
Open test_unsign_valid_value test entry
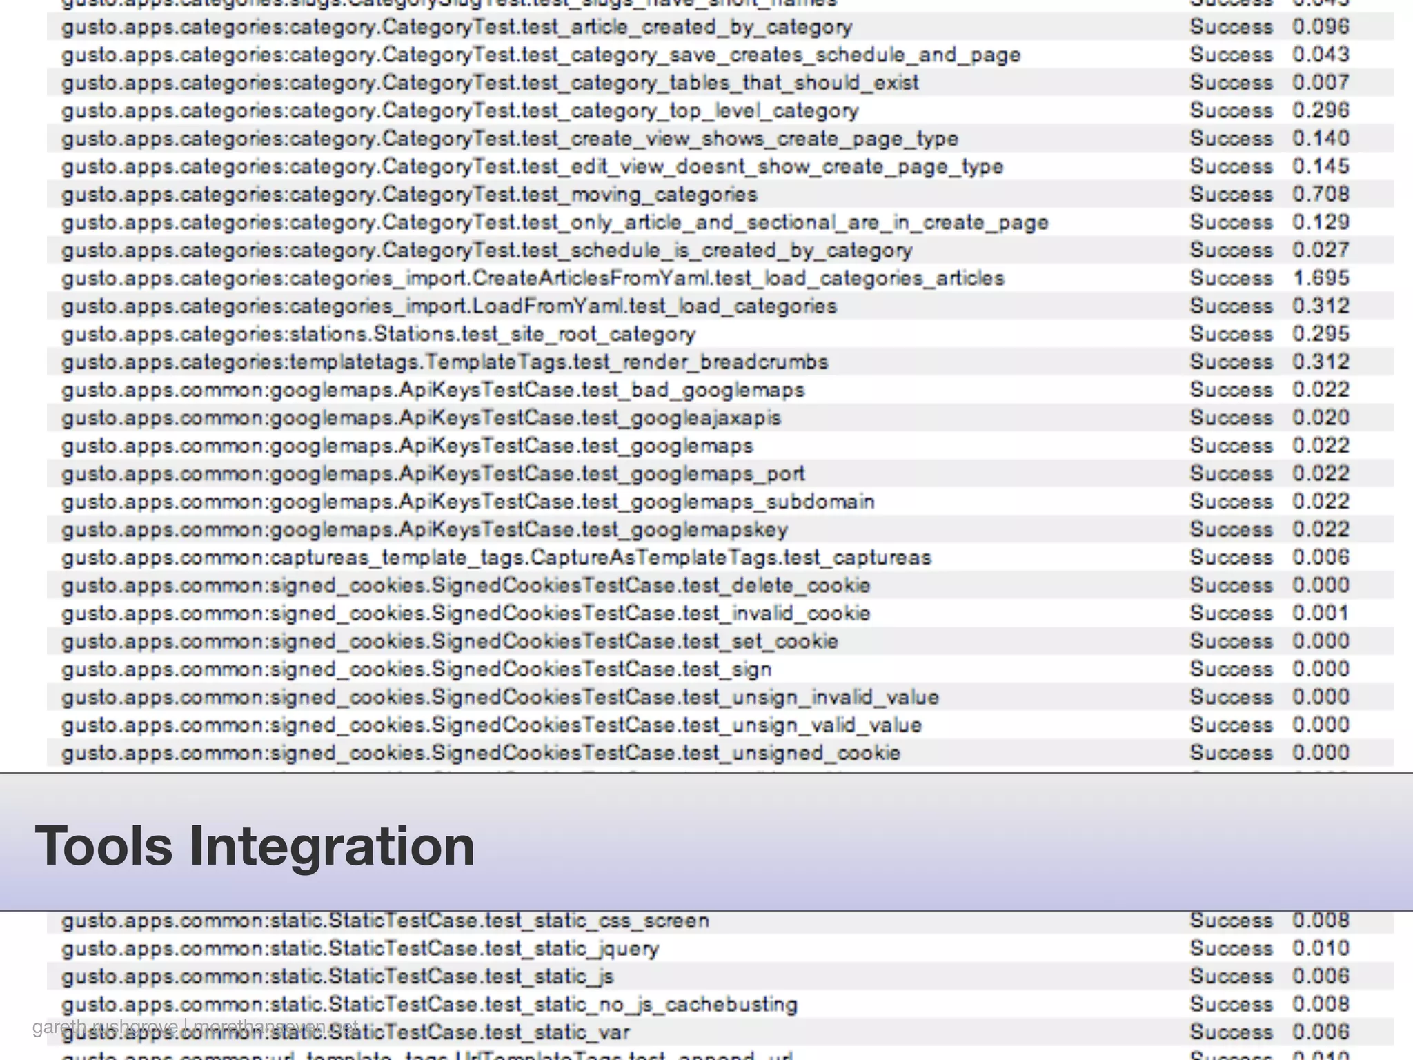tap(491, 725)
